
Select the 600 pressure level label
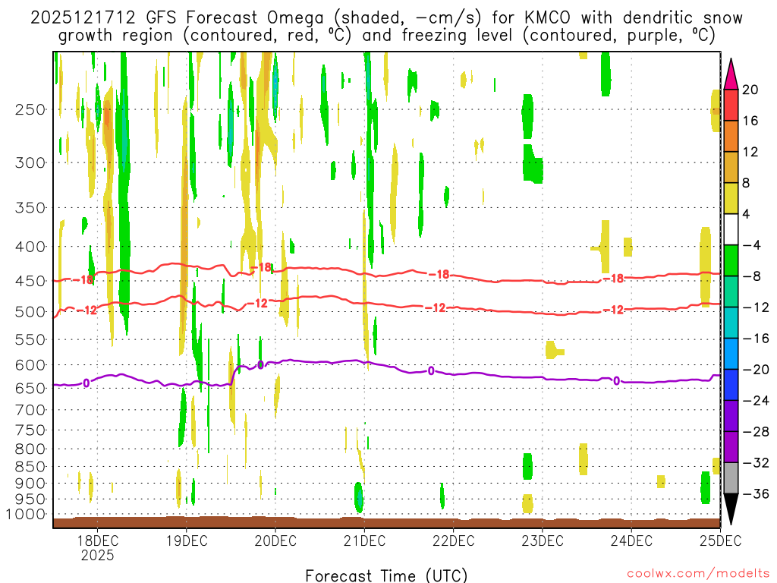[30, 365]
